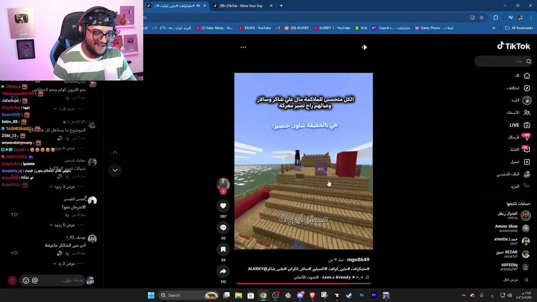The height and width of the screenshot is (302, 537).
Task: Open 'KRAKR - YouTube' bookmark
Action: coord(255,28)
